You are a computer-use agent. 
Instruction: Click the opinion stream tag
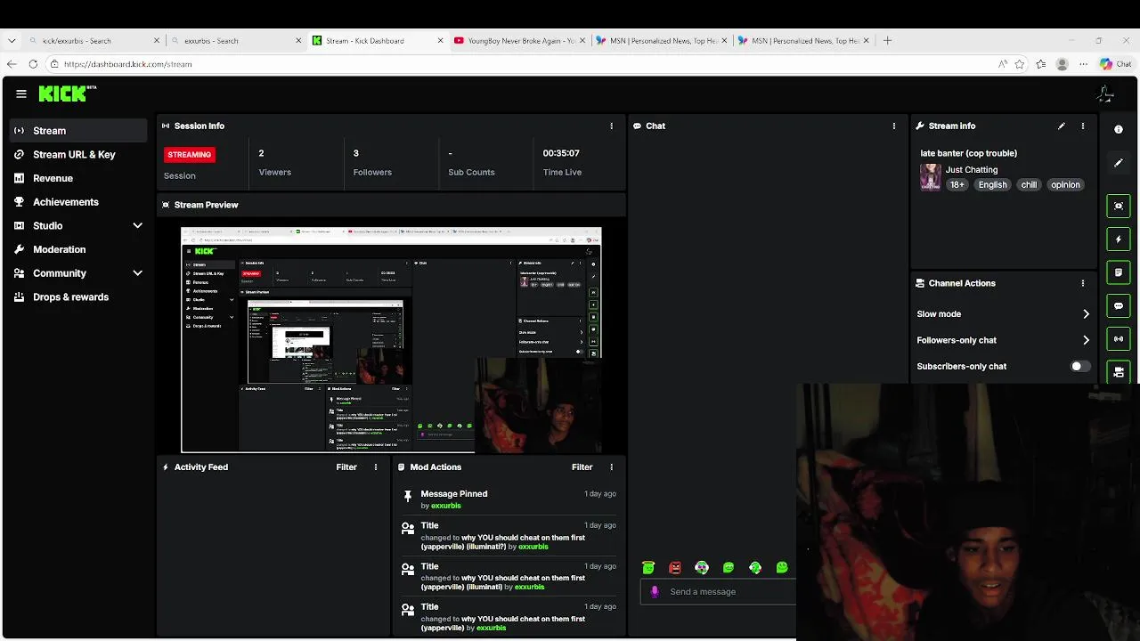(1065, 185)
